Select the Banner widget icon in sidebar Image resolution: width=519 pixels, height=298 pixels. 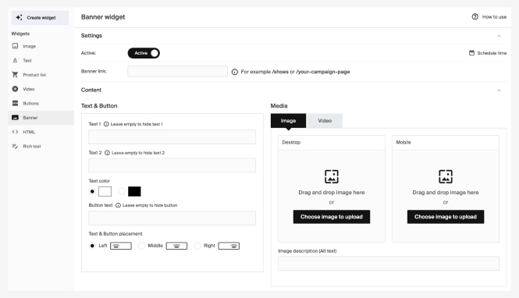[x=16, y=118]
